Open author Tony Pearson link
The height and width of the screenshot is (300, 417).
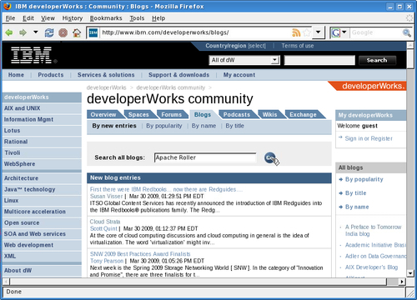[x=107, y=261]
